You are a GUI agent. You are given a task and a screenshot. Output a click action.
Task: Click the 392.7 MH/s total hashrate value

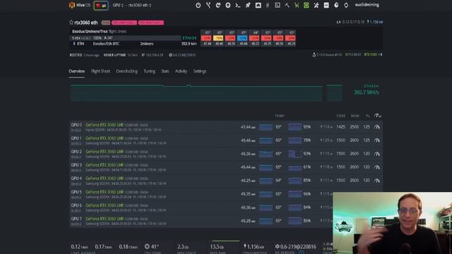[366, 92]
